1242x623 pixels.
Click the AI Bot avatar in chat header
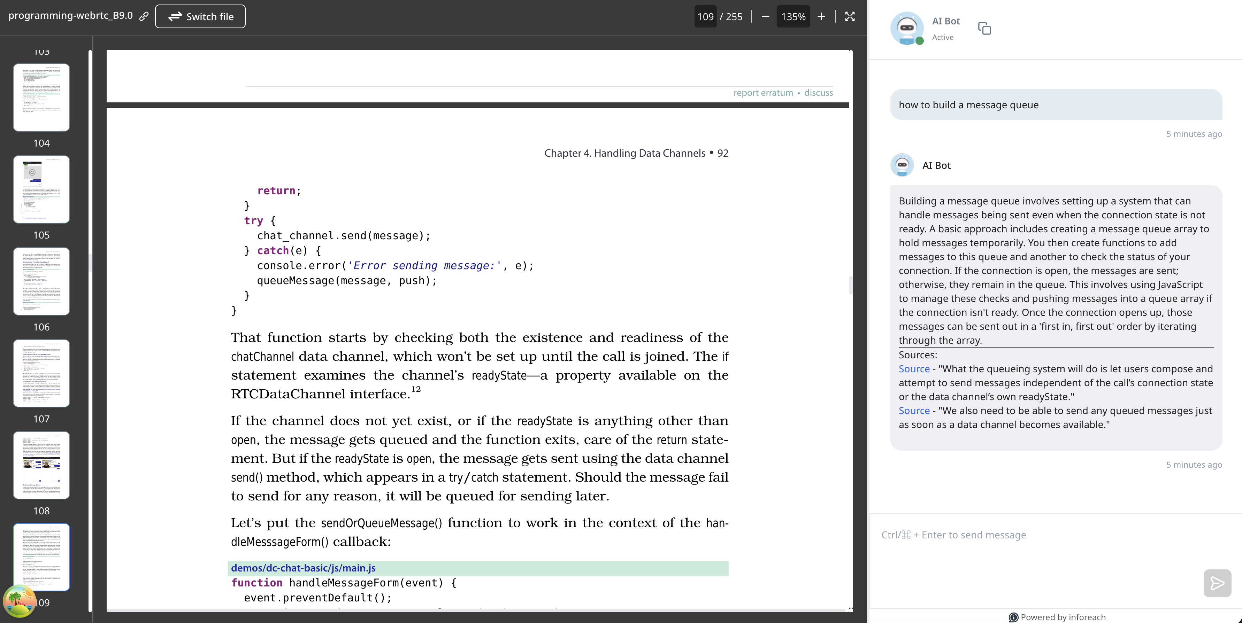click(907, 29)
